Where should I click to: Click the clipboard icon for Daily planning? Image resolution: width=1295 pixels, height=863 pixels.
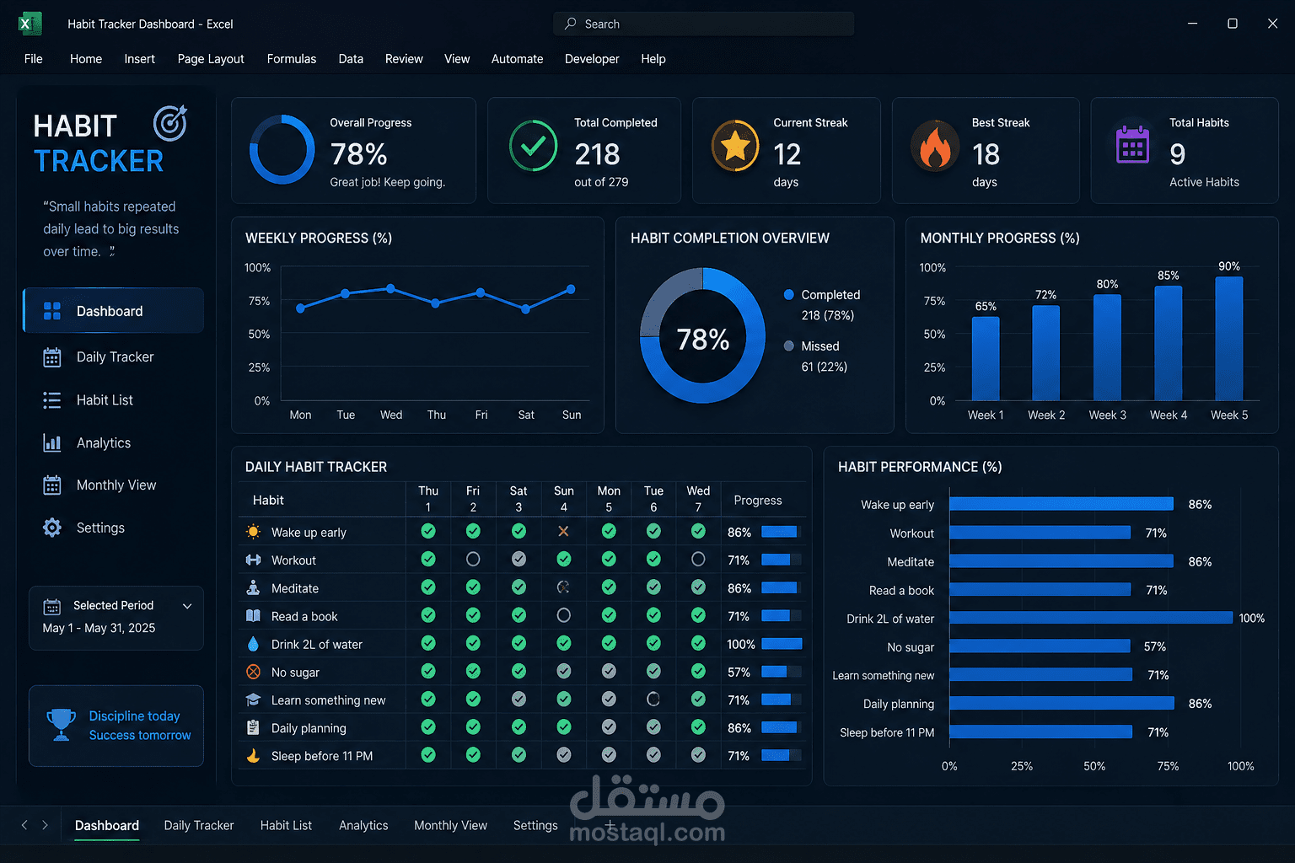click(253, 727)
